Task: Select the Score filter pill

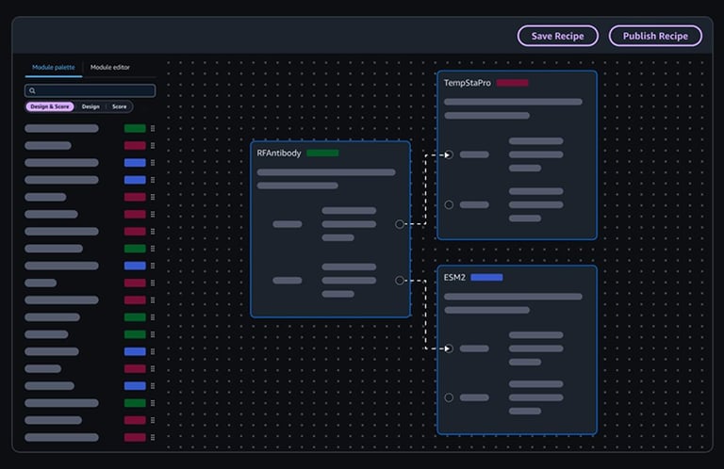Action: [120, 106]
